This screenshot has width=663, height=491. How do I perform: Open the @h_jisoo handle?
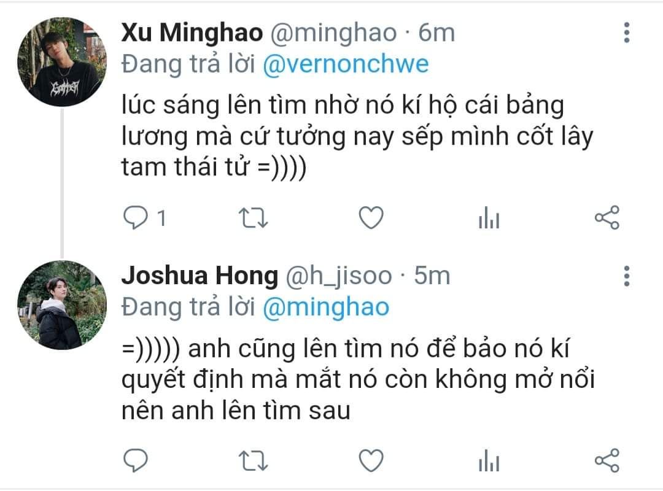[339, 276]
